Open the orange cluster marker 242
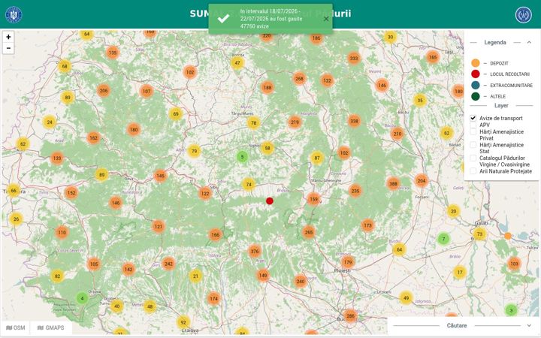 168,264
